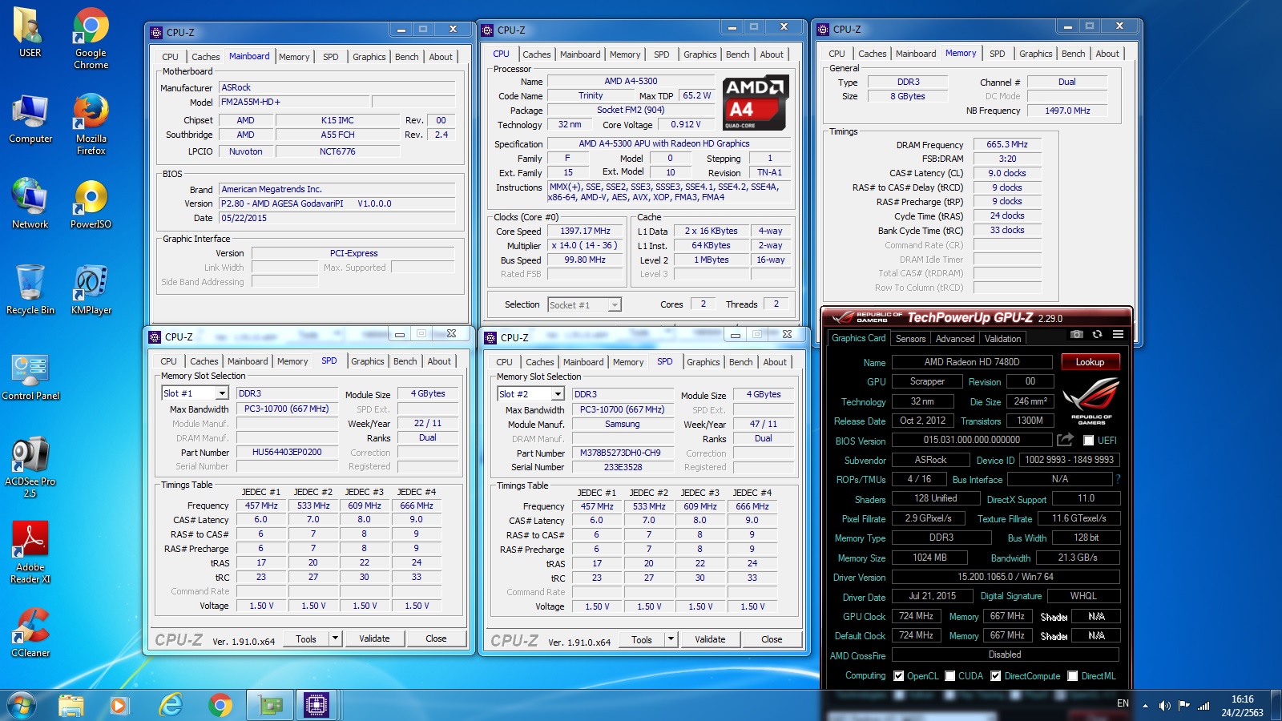Switch to the Sensors tab in GPU-Z

pyautogui.click(x=910, y=339)
